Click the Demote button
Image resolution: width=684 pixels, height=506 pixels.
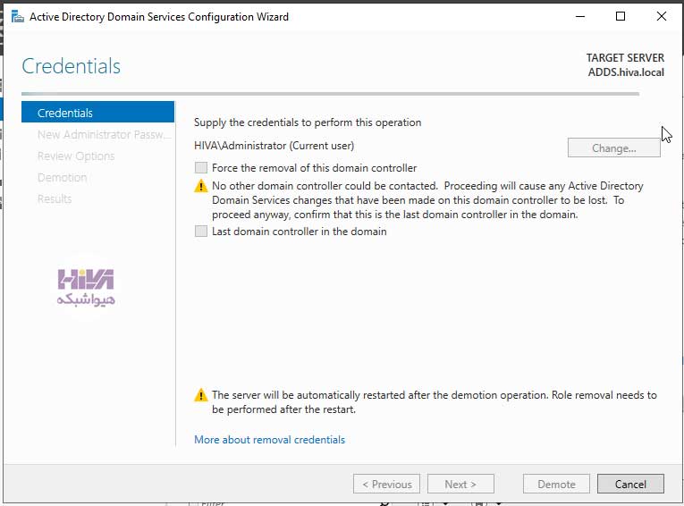556,484
